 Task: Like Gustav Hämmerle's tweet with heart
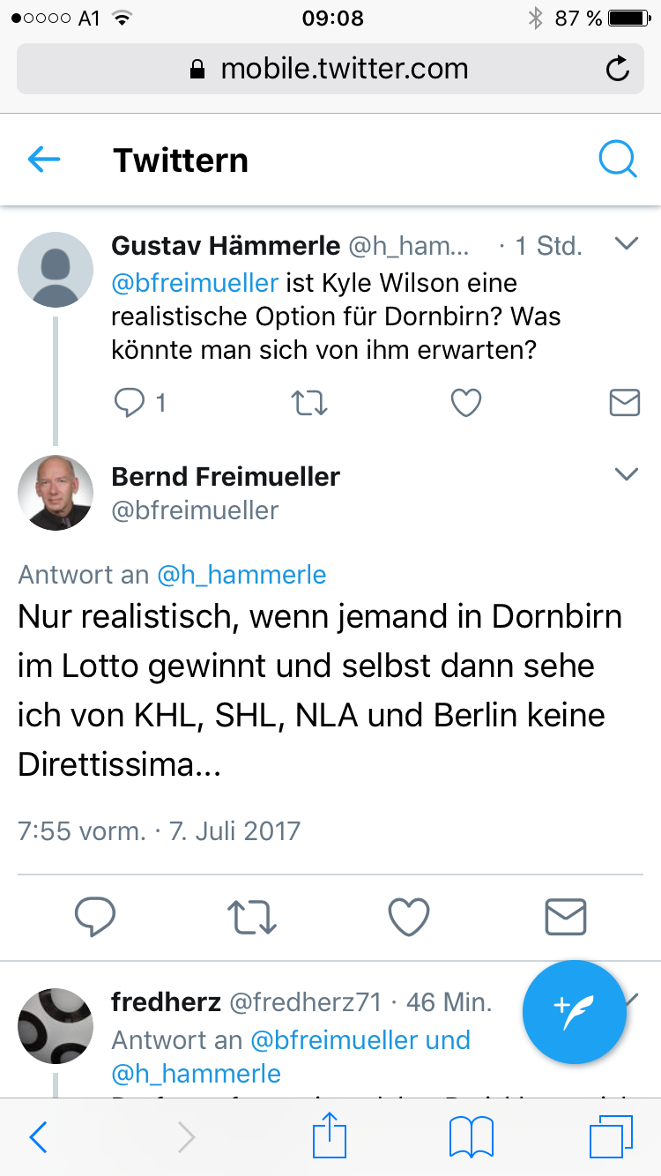pyautogui.click(x=466, y=403)
